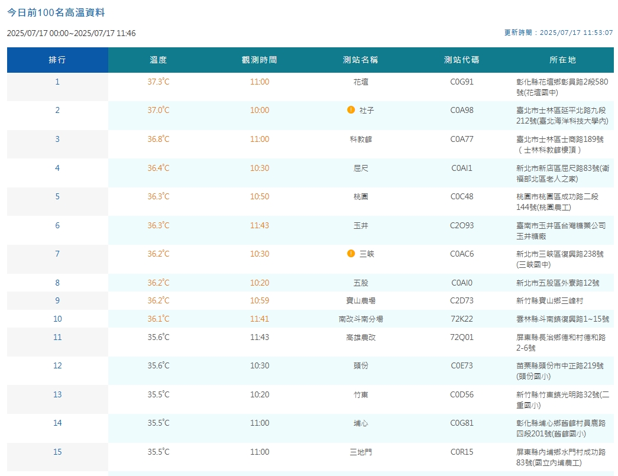
Task: Click the 觀測時間 column header
Action: [x=260, y=60]
